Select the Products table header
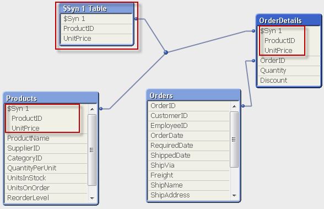The width and height of the screenshot is (324, 209). [51, 98]
